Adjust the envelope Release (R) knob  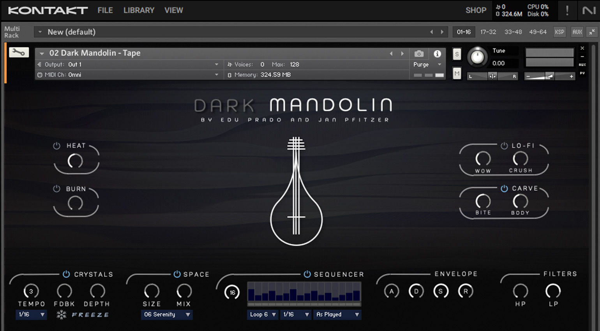coord(466,291)
